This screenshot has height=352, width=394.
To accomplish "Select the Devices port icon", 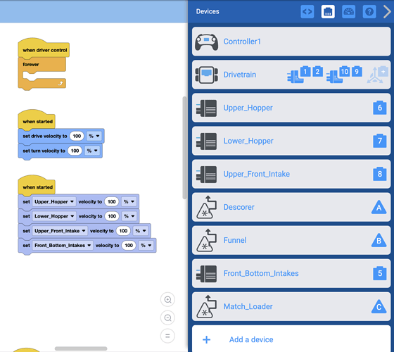I will 328,11.
